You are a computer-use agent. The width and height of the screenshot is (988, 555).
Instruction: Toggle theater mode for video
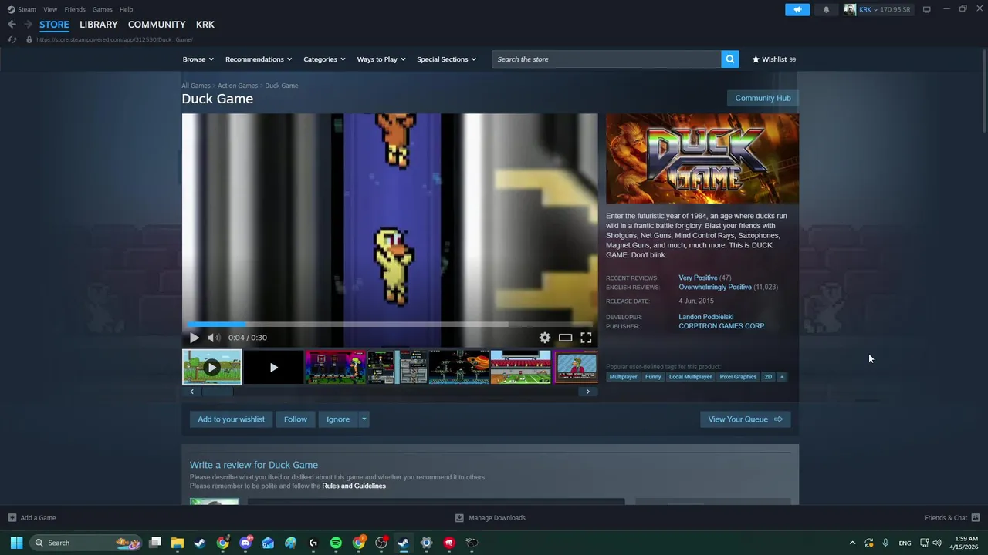click(x=566, y=338)
